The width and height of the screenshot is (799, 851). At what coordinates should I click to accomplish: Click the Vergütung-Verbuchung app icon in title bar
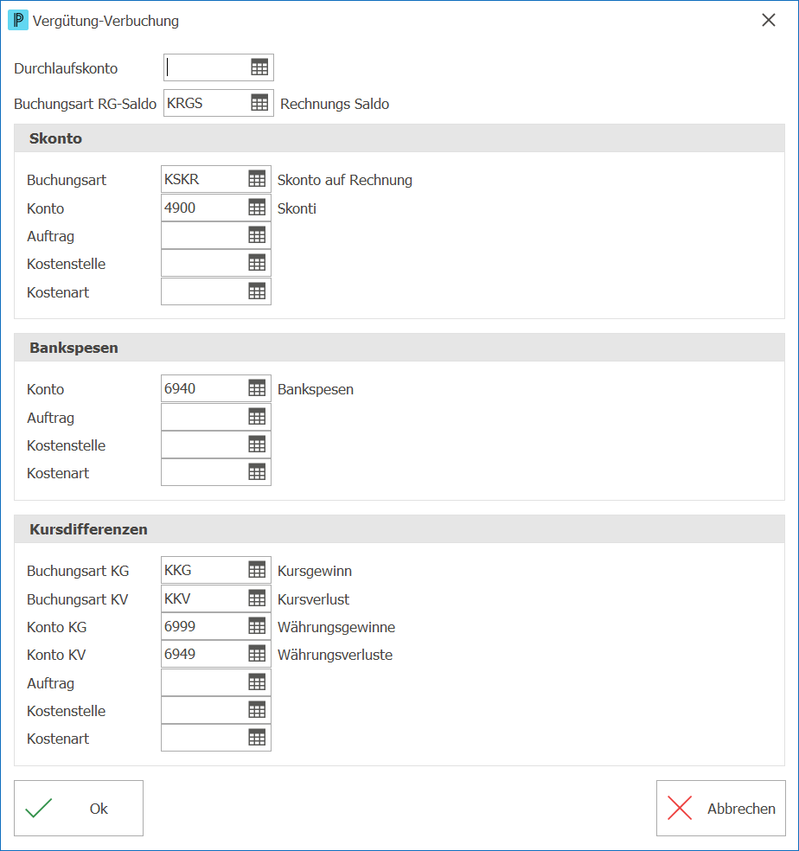tap(18, 21)
